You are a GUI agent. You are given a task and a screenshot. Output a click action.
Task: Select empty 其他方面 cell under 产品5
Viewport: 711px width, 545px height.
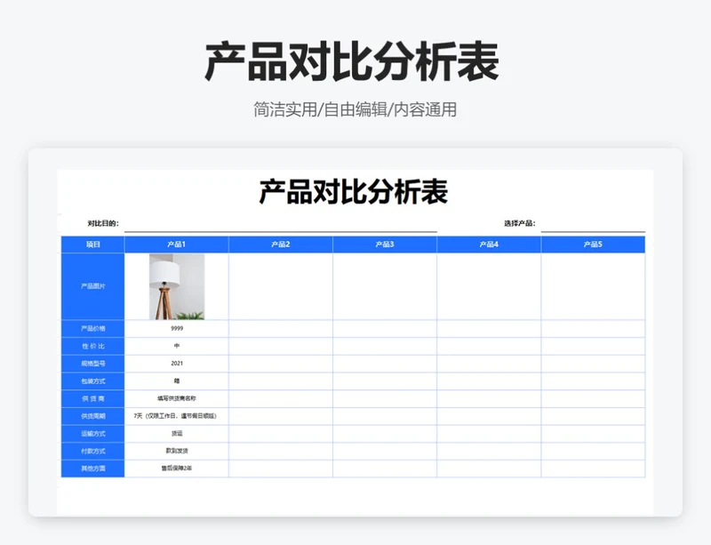pyautogui.click(x=593, y=469)
